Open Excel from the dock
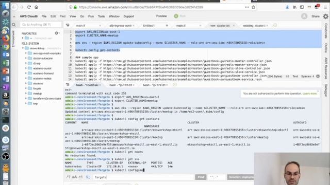This screenshot has height=185, width=330. [6, 63]
